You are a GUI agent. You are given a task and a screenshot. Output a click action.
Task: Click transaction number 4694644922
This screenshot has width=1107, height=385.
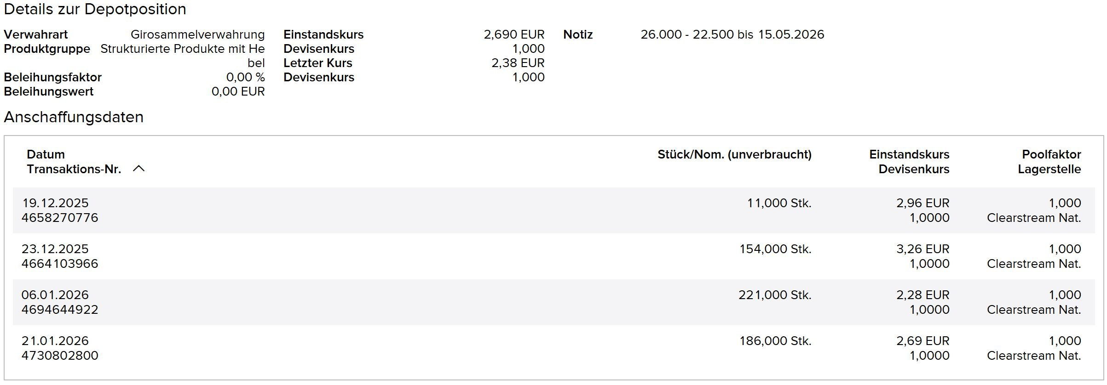click(x=60, y=310)
